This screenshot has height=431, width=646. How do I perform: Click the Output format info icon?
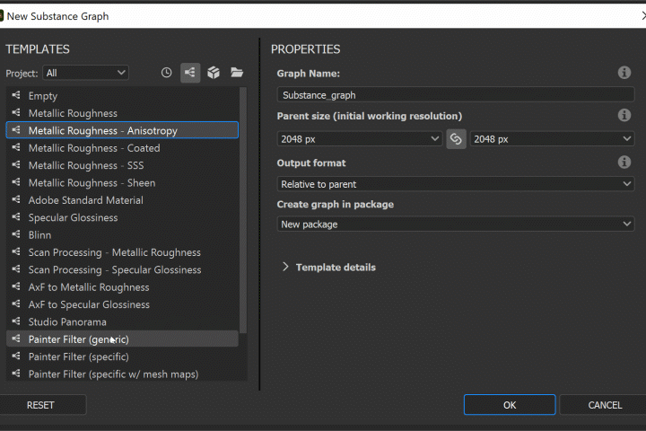(x=624, y=163)
